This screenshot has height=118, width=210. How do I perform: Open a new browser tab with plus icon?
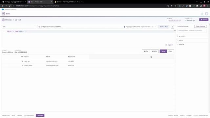pos(82,2)
